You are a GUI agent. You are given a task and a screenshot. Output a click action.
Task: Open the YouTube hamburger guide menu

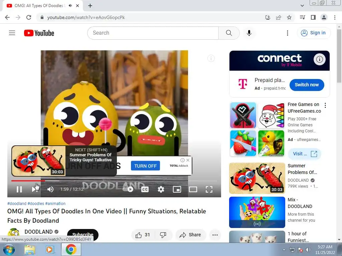pos(12,33)
